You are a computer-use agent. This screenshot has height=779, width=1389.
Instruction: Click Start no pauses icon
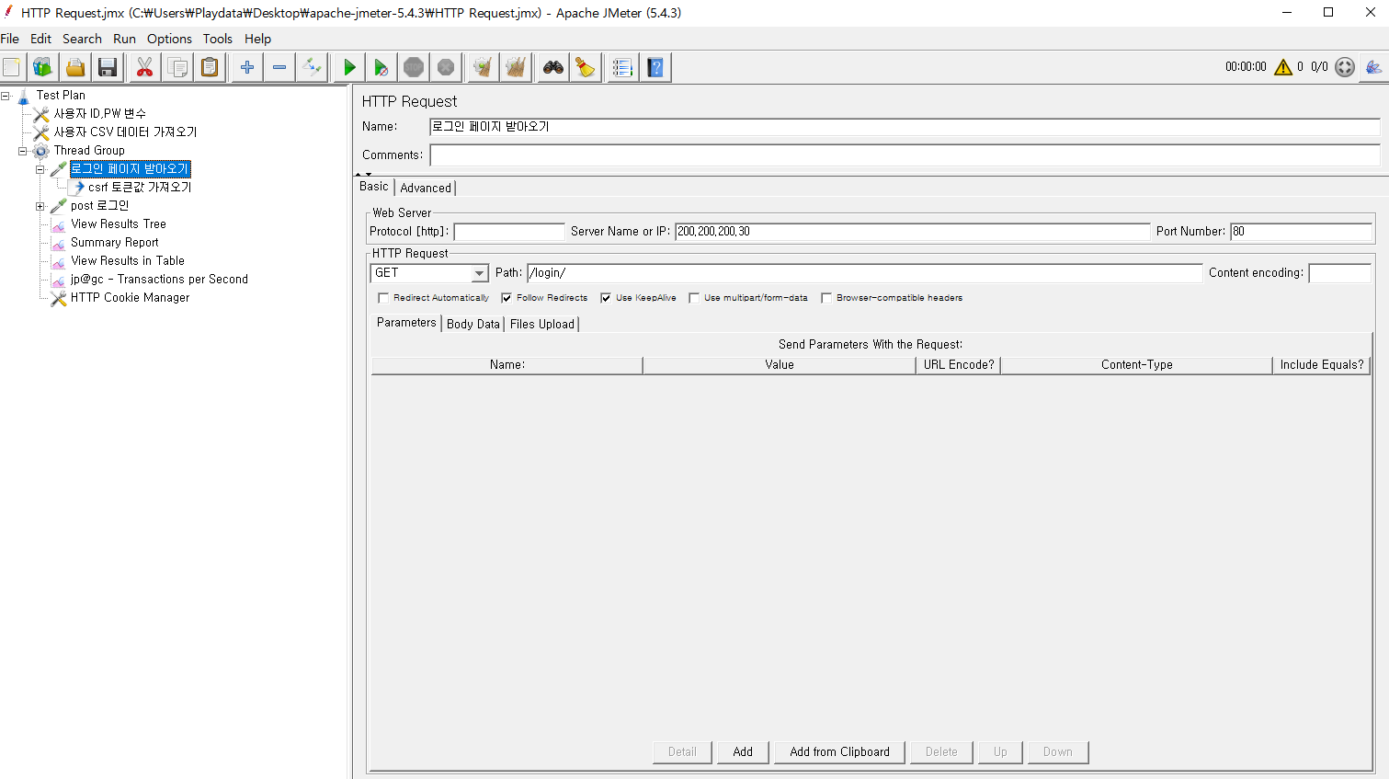[x=381, y=67]
